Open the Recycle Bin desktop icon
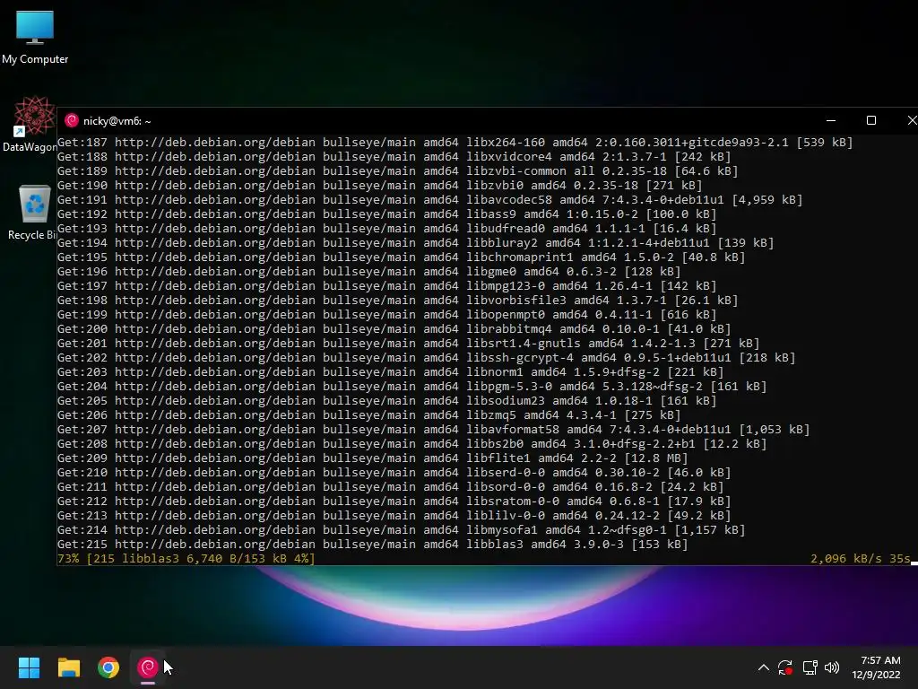The height and width of the screenshot is (689, 918). (x=32, y=212)
